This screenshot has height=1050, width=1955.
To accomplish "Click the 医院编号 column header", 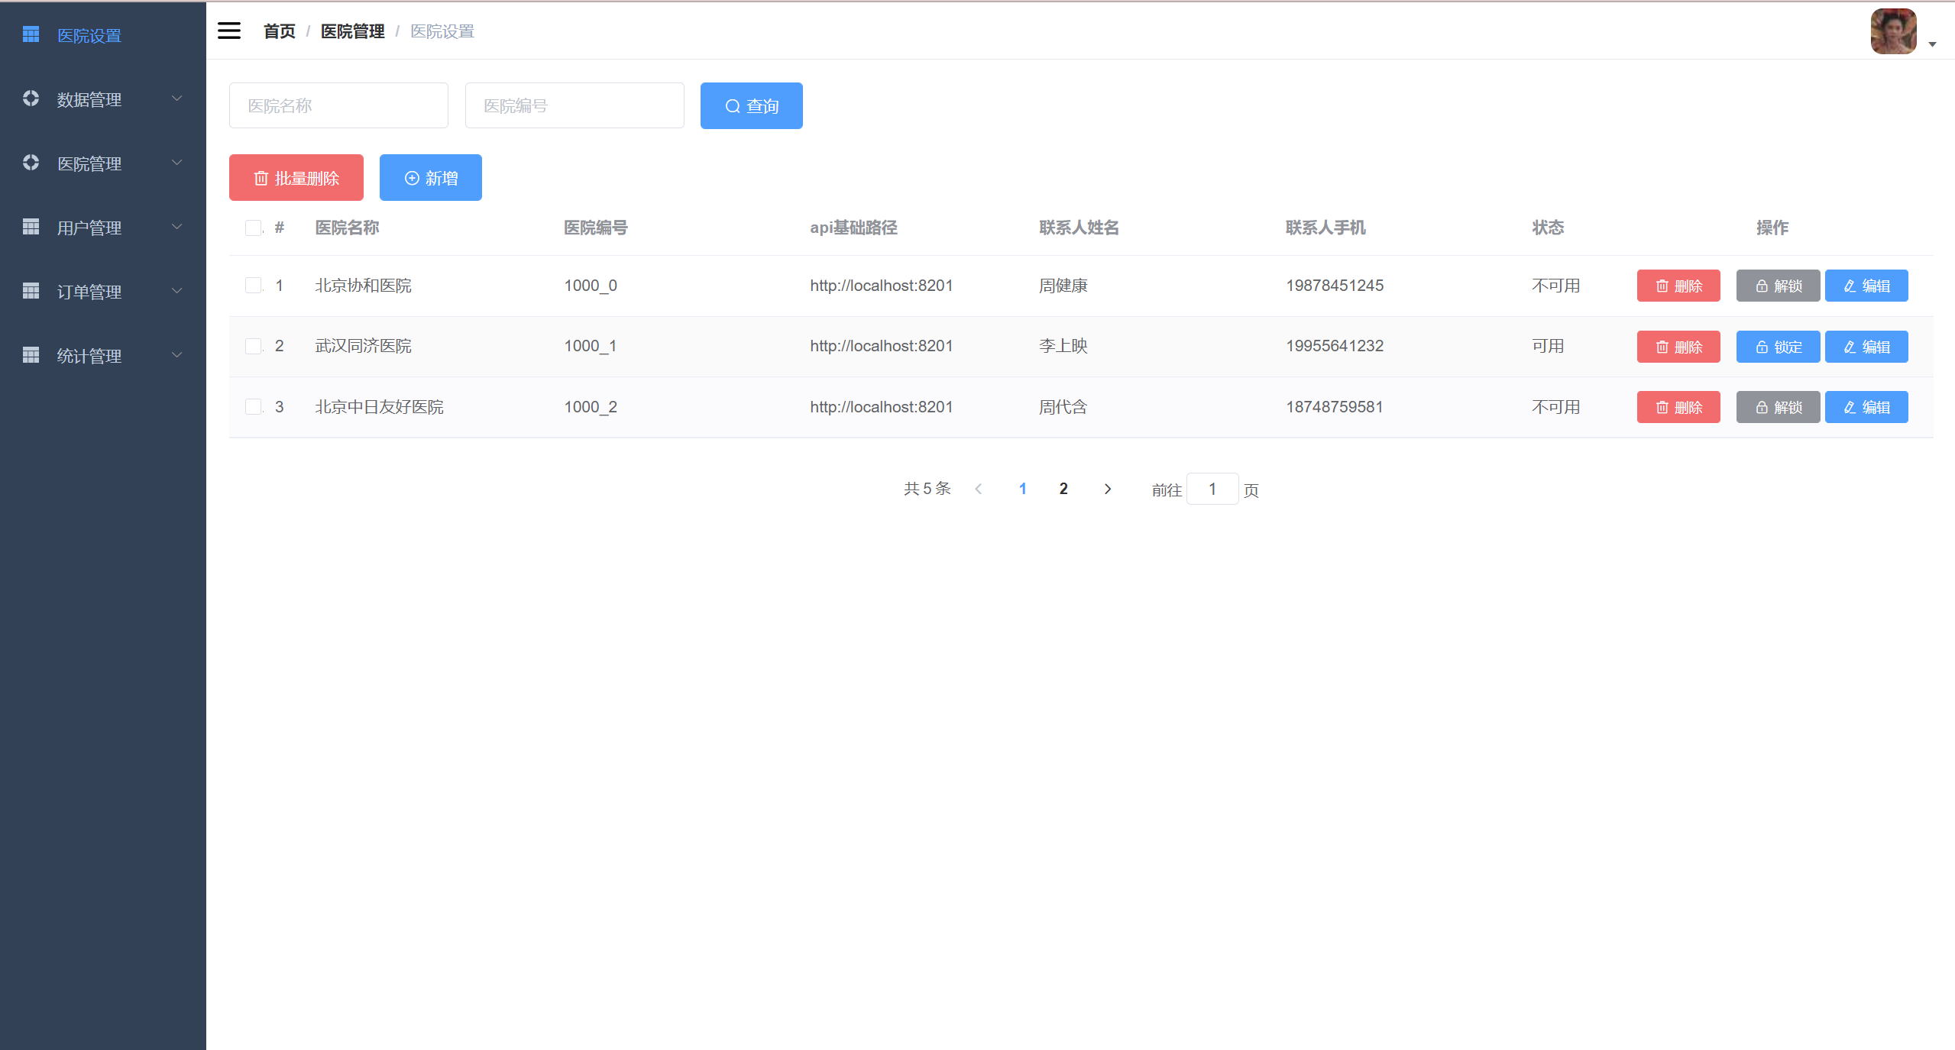I will [x=596, y=228].
